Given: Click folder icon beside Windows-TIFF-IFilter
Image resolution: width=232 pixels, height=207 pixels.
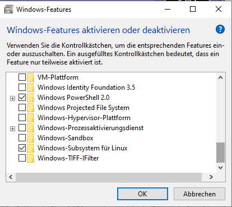Looking at the screenshot, I should click(30, 158).
